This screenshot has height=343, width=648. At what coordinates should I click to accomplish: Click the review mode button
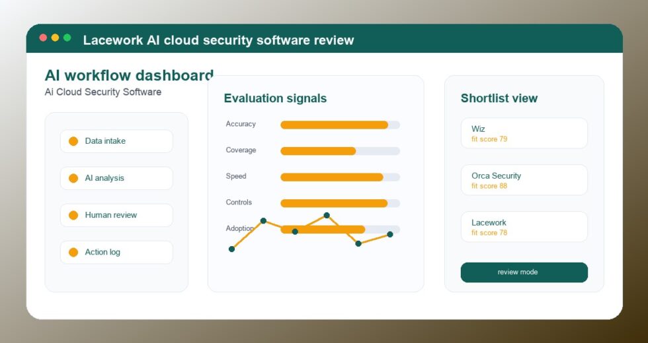click(x=524, y=272)
